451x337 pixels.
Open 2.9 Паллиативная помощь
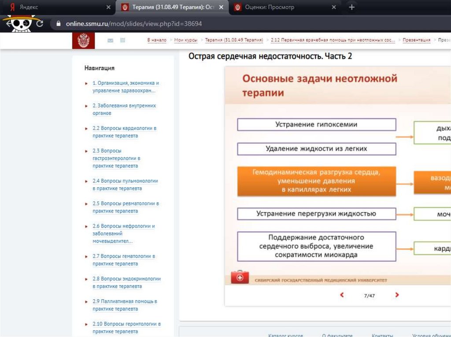pos(125,305)
